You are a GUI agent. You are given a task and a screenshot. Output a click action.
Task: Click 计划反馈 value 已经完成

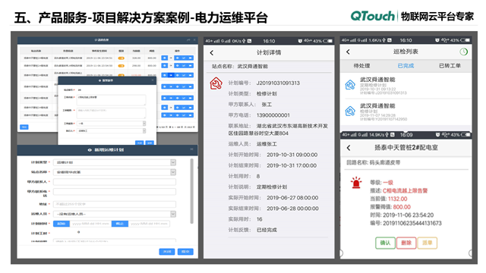(267, 230)
